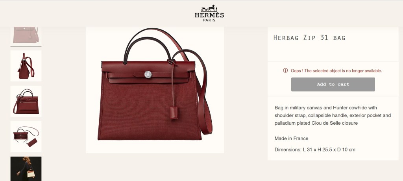
Task: Click the main burgundy bag product image
Action: [x=155, y=90]
